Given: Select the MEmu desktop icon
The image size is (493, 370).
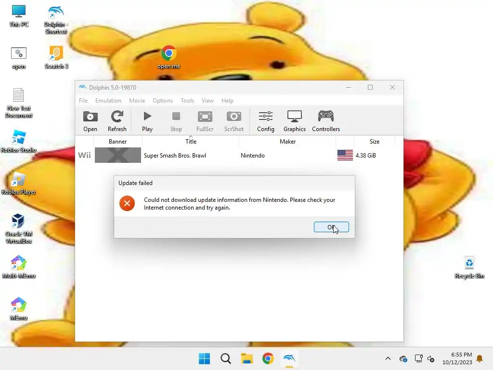Looking at the screenshot, I should click(x=19, y=309).
